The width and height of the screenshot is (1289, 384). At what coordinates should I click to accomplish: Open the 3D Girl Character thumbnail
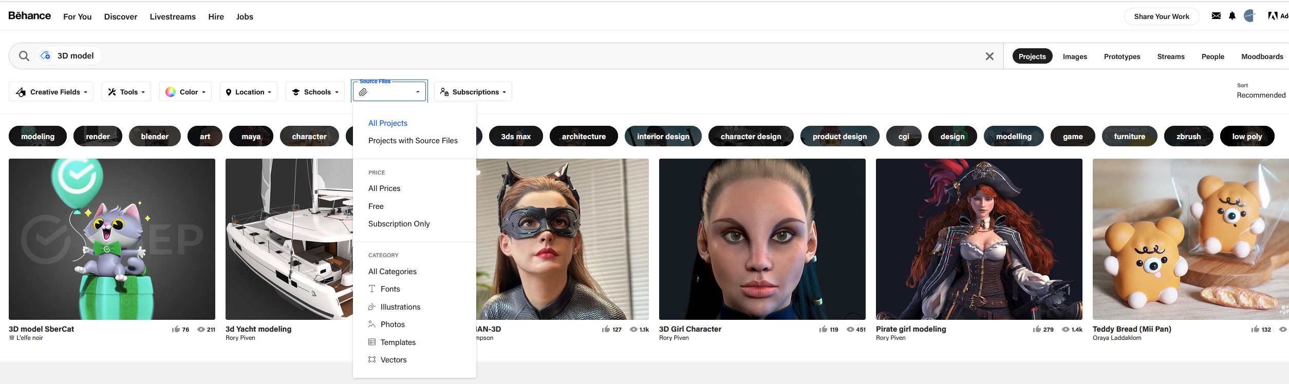click(x=762, y=239)
